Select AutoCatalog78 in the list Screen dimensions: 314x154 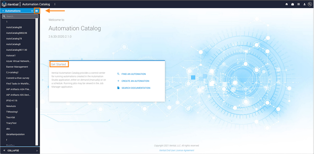(x=14, y=38)
